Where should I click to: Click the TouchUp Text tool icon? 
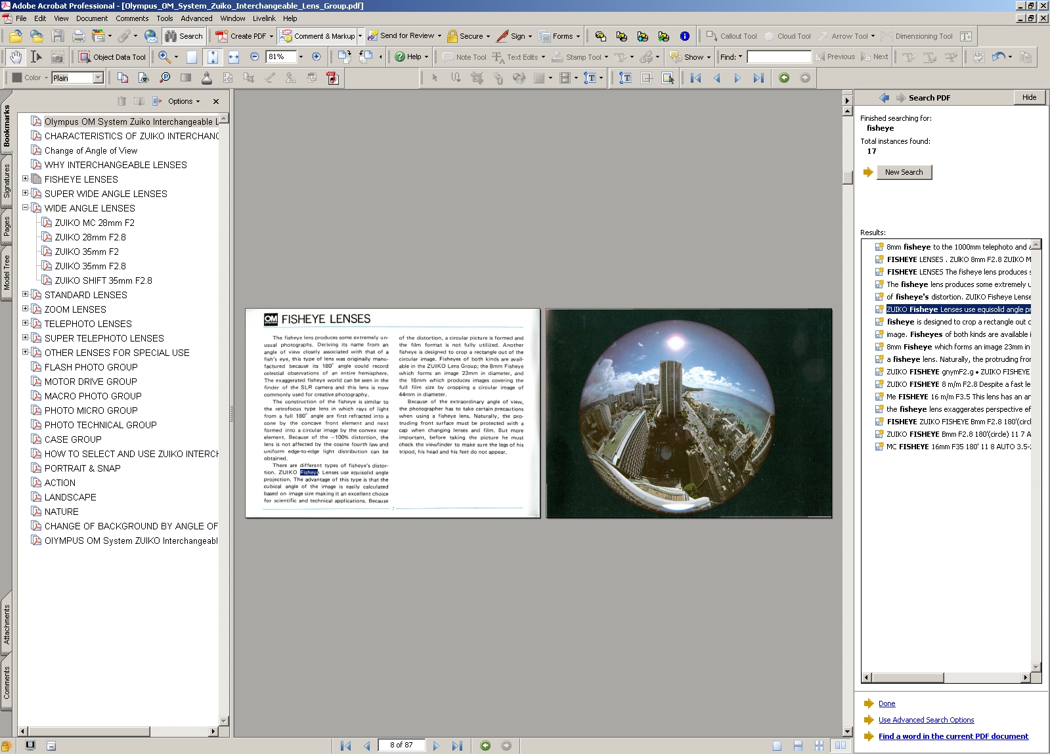[626, 78]
